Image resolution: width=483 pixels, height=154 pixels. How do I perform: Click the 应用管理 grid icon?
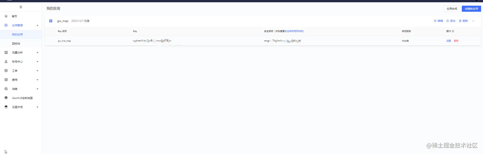6,25
